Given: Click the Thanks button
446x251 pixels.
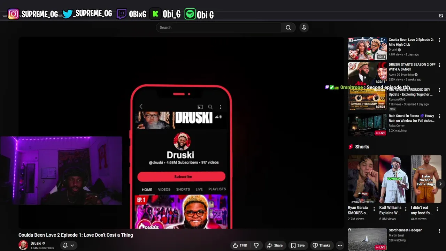Looking at the screenshot, I should click(x=321, y=245).
